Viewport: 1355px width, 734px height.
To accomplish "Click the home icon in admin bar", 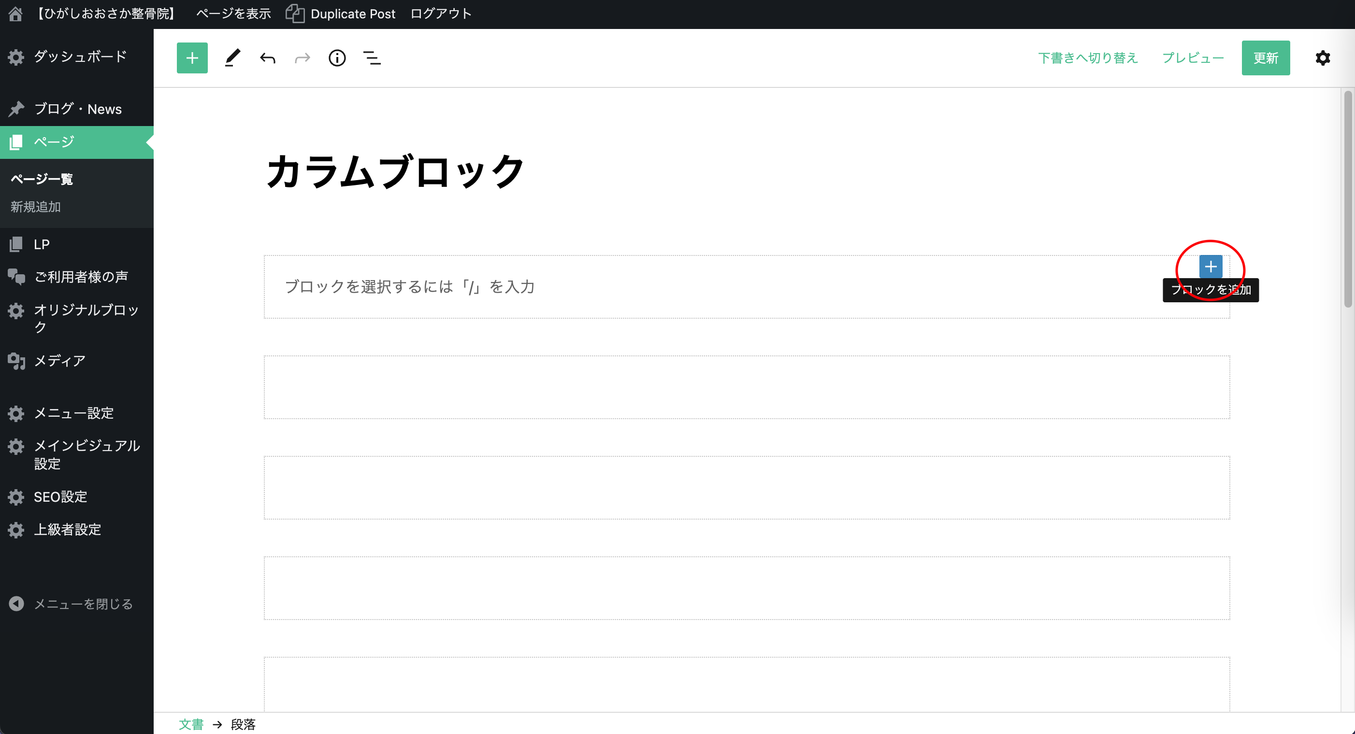I will (x=15, y=14).
